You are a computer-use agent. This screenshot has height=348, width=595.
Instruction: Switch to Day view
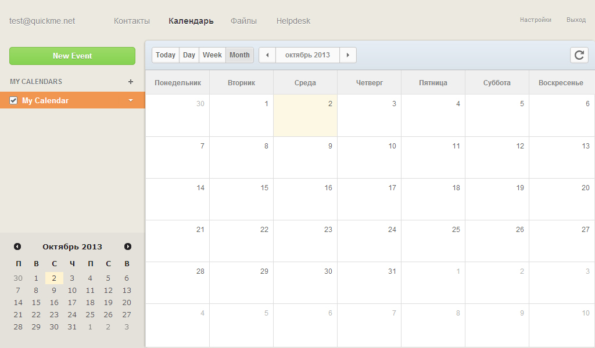click(189, 55)
